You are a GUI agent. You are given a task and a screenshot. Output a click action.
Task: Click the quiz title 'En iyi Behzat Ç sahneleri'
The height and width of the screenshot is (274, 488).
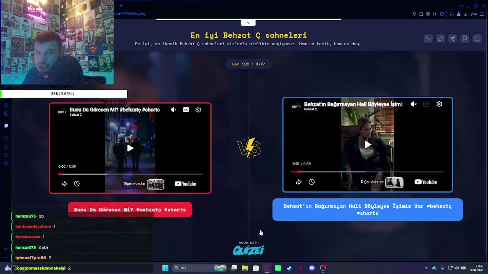click(249, 35)
